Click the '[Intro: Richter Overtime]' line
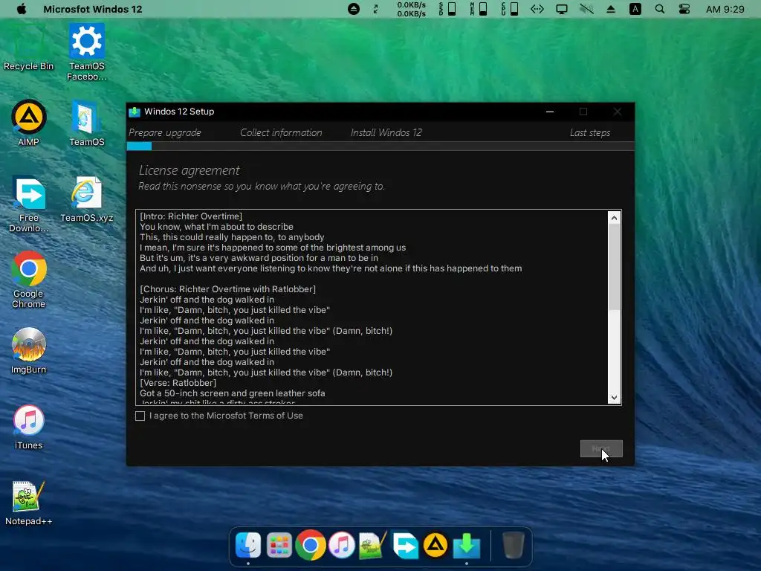This screenshot has height=571, width=761. click(x=191, y=216)
